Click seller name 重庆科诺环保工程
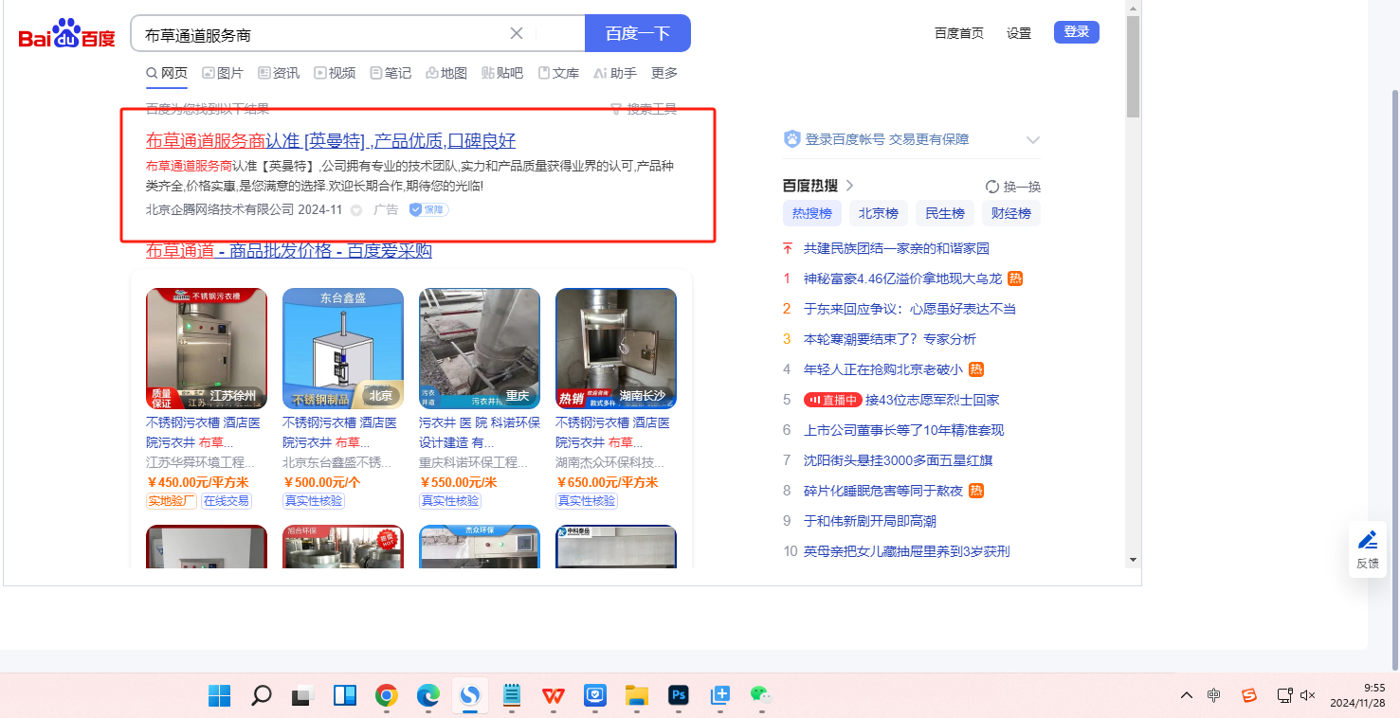1400x718 pixels. pos(474,463)
